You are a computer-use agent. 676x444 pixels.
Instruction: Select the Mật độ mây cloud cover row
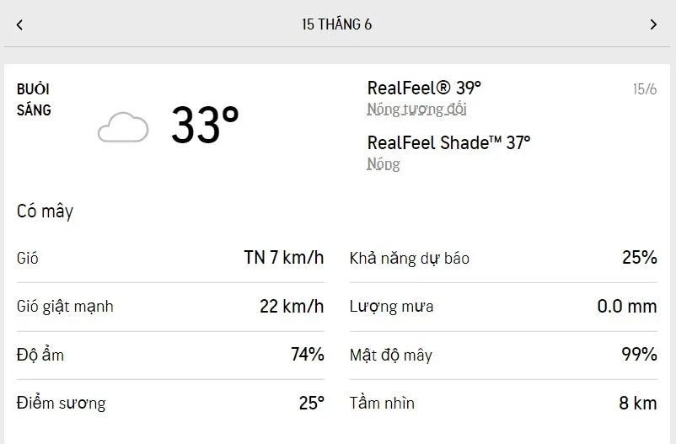point(503,355)
